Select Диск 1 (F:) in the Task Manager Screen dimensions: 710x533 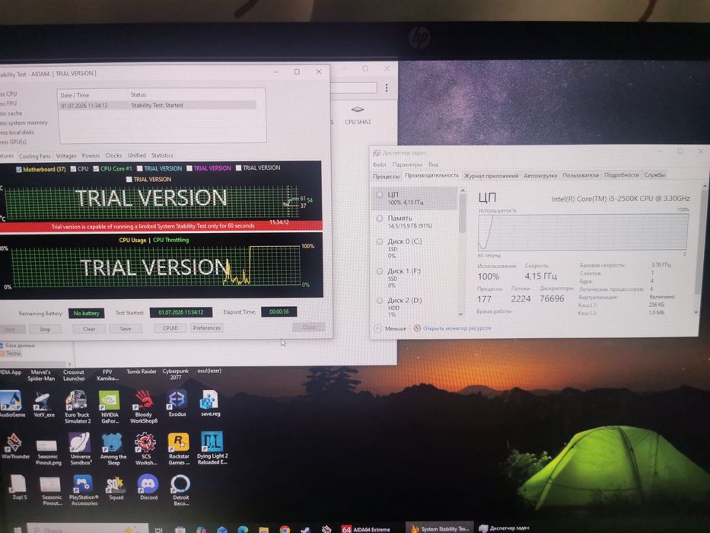coord(414,277)
